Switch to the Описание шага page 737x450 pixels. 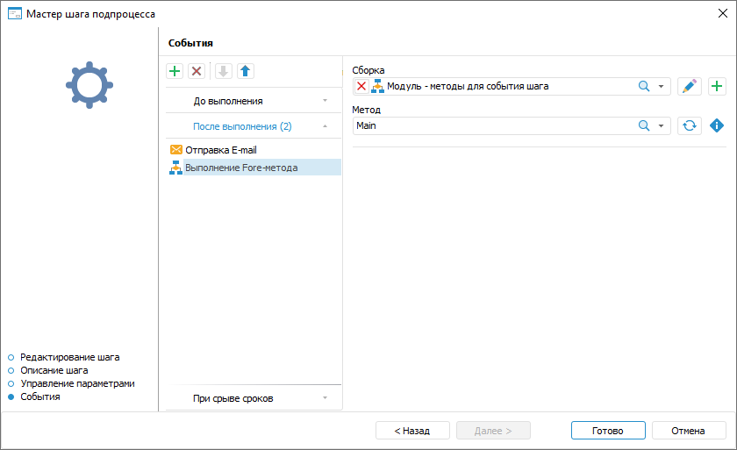pos(54,370)
